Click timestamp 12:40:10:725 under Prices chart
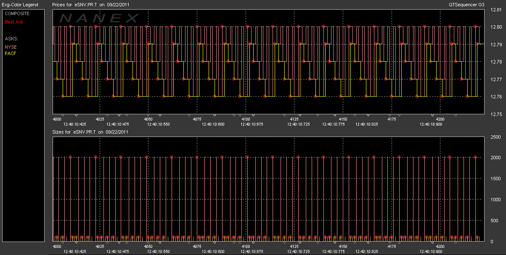The image size is (506, 255). [x=298, y=124]
